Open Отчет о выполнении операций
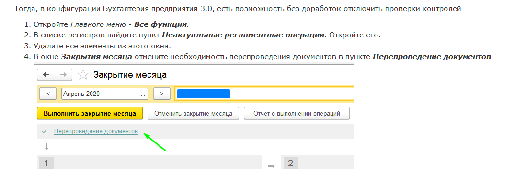This screenshot has width=514, height=177. point(297,114)
